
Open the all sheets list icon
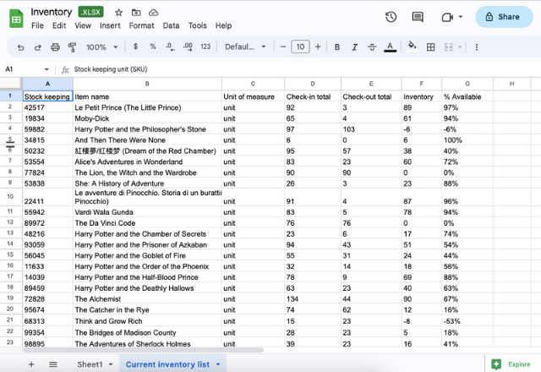point(53,364)
